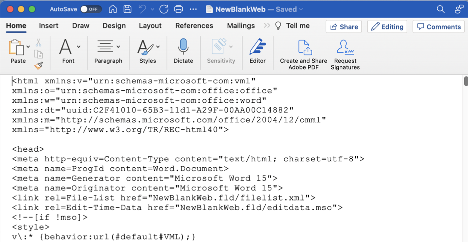Screen dimensions: 468x242
Task: Select the Format Painter brush icon
Action: [39, 66]
